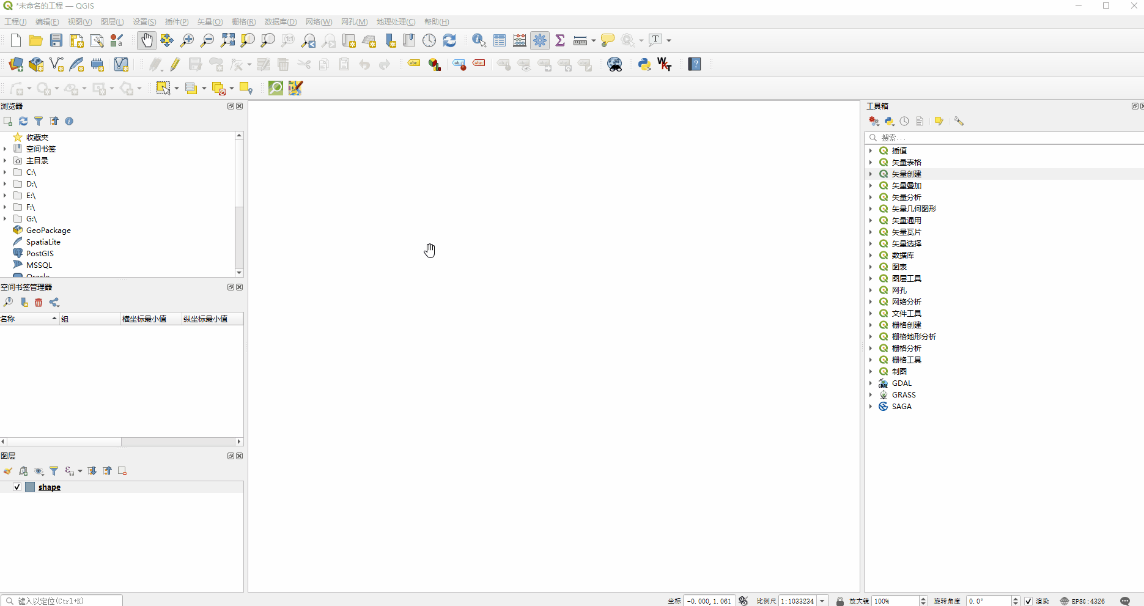Select the Zoom Out magnifier tool

point(207,40)
